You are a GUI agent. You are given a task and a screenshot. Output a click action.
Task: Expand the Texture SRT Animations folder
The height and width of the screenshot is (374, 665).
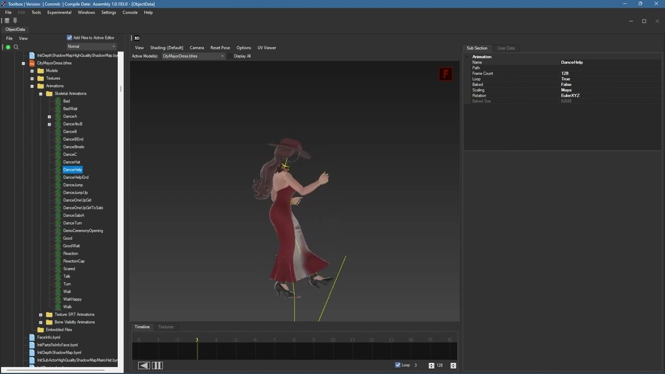41,314
